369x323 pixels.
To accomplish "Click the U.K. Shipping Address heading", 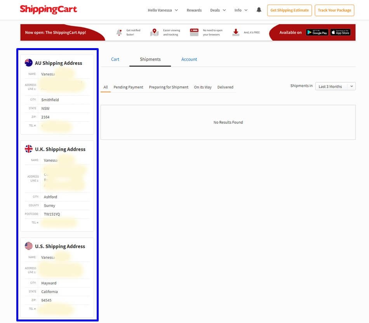I will [x=60, y=149].
